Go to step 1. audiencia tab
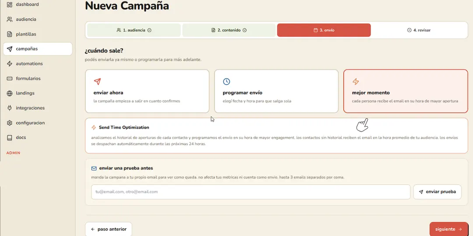The height and width of the screenshot is (236, 473). point(134,30)
